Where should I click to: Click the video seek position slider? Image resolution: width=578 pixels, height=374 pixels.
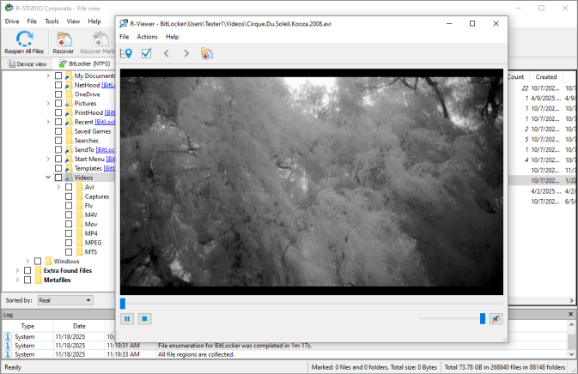point(123,303)
